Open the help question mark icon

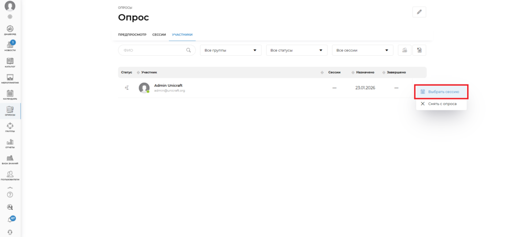10,195
